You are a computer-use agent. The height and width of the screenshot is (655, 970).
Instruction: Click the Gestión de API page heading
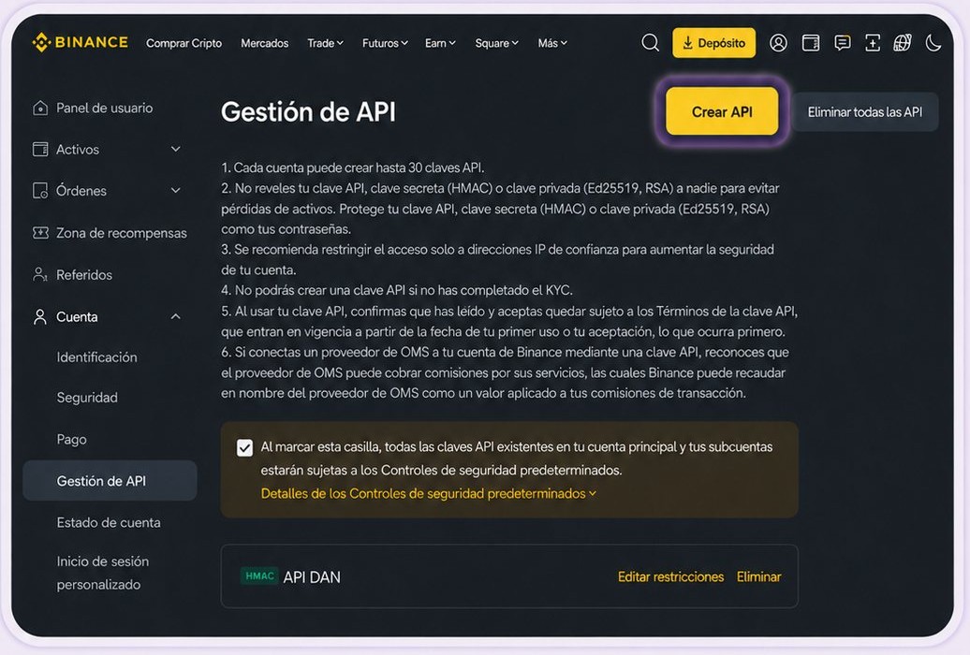(x=308, y=112)
